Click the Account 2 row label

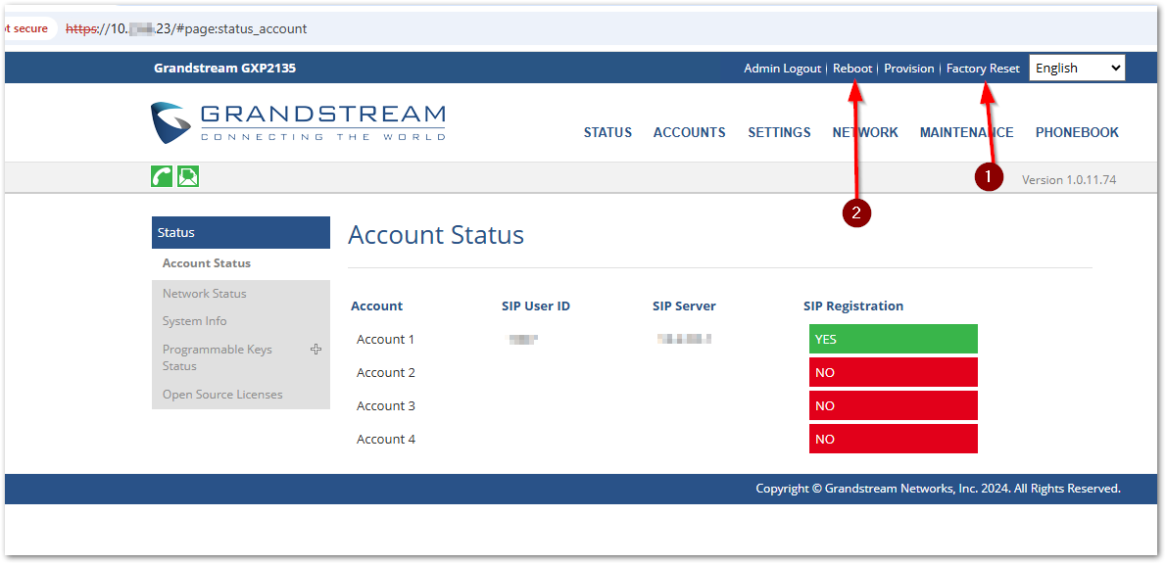click(385, 373)
